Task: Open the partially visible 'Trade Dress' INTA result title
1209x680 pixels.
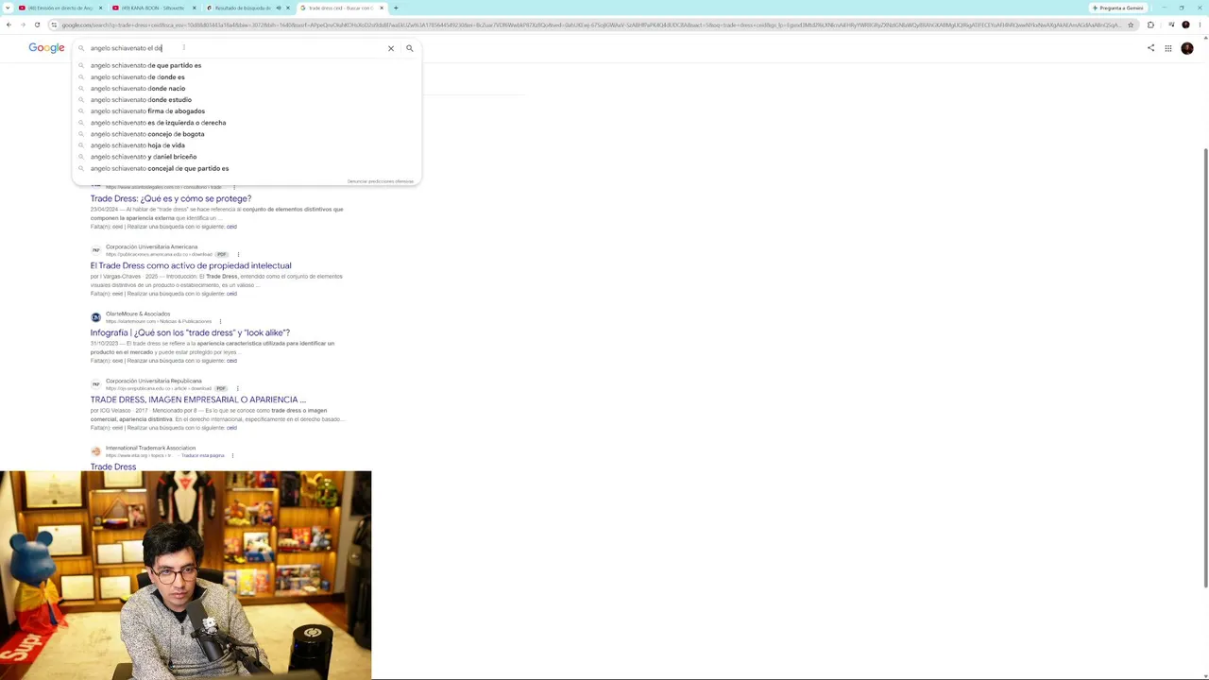Action: coord(113,467)
